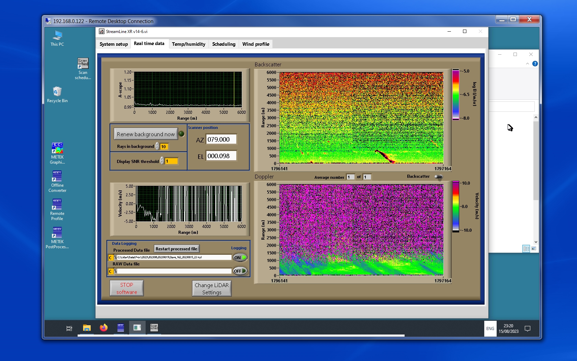577x361 pixels.
Task: Toggle the RAW Data file OFF switch
Action: click(240, 271)
